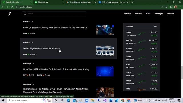Close the TD Ameritrade tab
Image resolution: width=183 pixels, height=103 pixels.
coord(63,2)
